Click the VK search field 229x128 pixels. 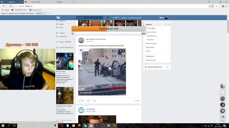(89, 17)
